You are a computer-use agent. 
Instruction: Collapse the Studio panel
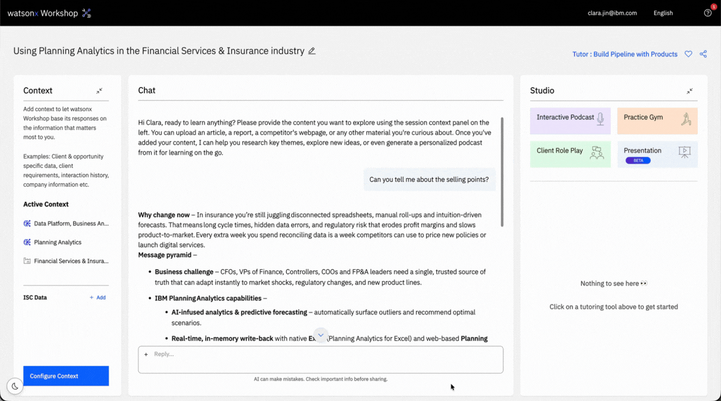(x=689, y=91)
